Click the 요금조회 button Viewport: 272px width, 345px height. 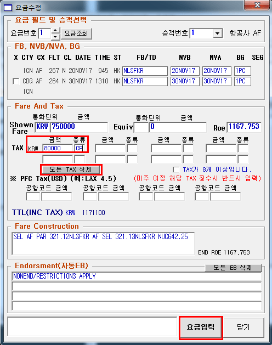tap(76, 33)
